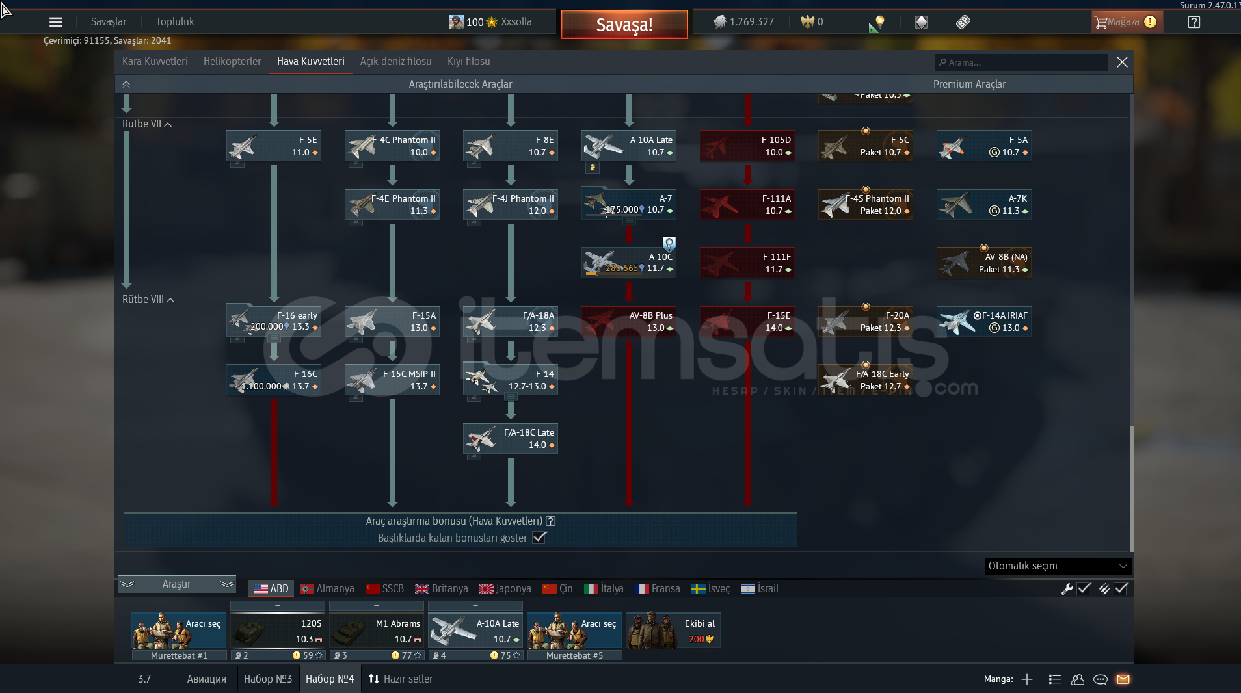Switch to Kara Kuvvetleri tab
This screenshot has height=693, width=1241.
[x=155, y=62]
